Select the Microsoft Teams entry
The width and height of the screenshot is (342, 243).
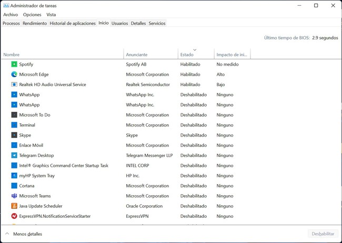35,196
